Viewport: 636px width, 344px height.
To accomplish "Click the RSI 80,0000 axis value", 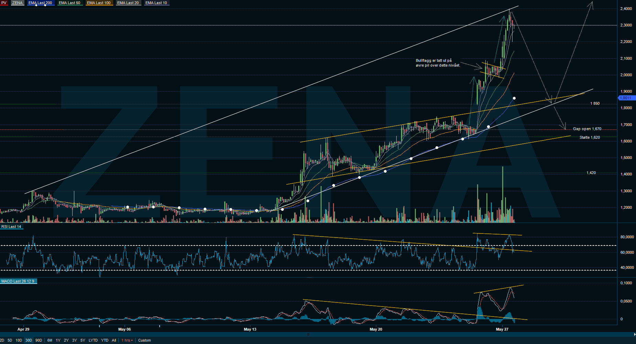I will (627, 237).
